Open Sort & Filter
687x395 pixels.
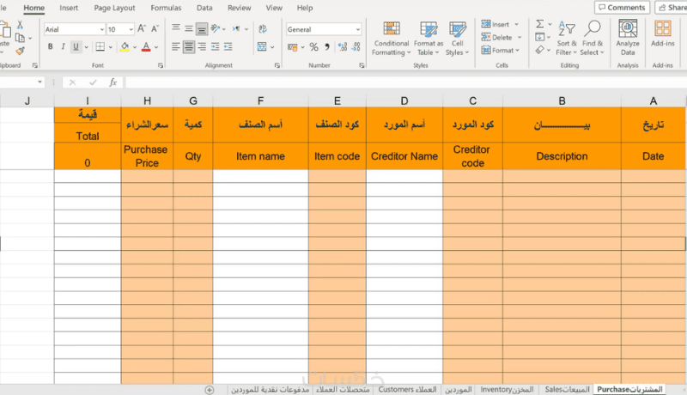(567, 39)
